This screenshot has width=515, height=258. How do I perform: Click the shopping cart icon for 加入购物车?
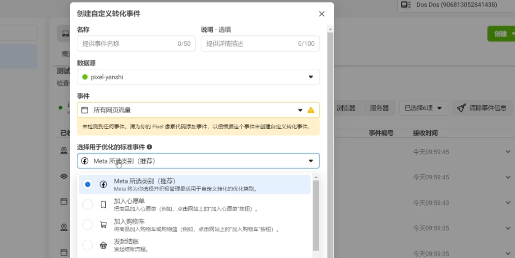pyautogui.click(x=103, y=225)
